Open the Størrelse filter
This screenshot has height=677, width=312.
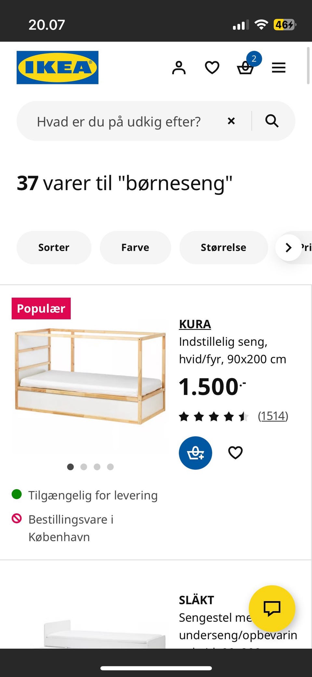point(223,247)
